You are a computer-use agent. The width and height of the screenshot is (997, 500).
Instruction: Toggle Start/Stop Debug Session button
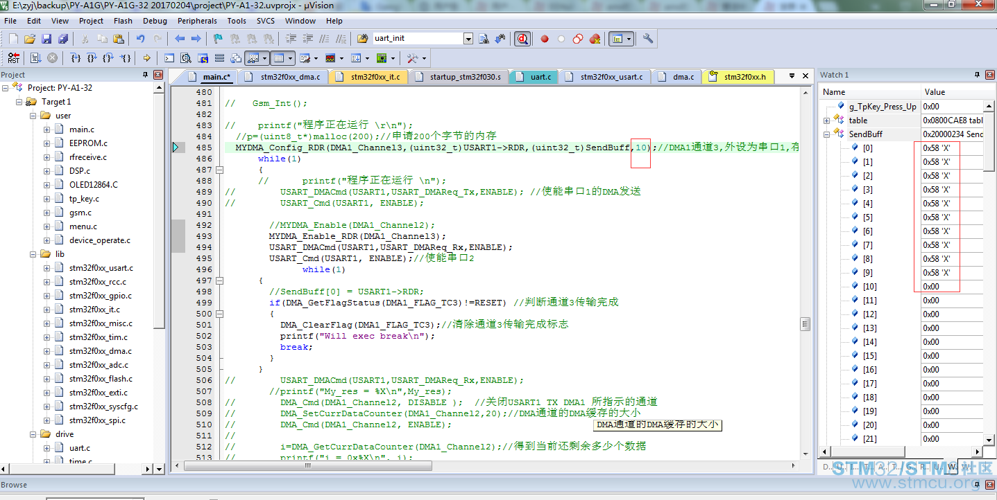523,39
